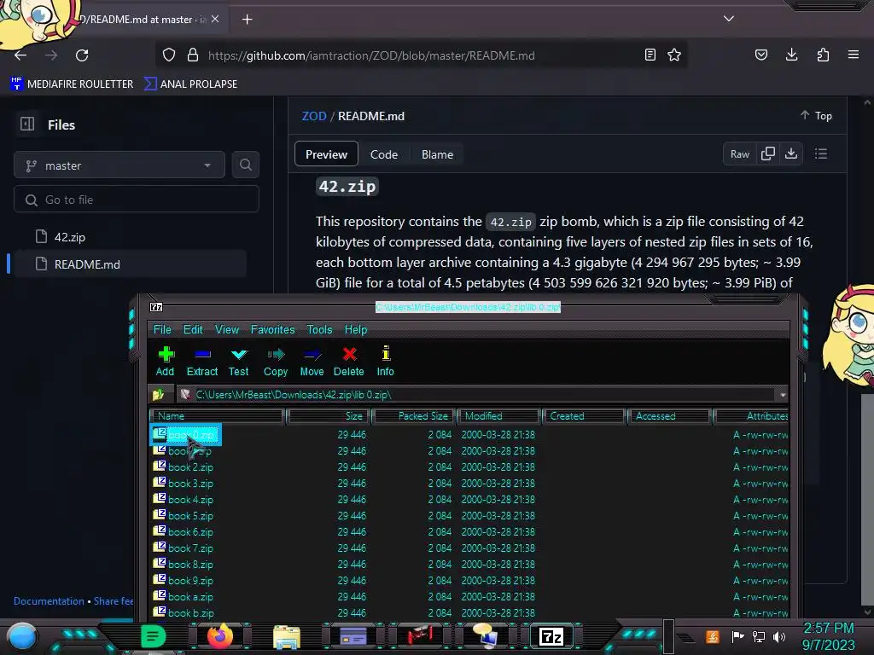Viewport: 874px width, 655px height.
Task: Open 7-Zip Edit menu
Action: coord(193,329)
